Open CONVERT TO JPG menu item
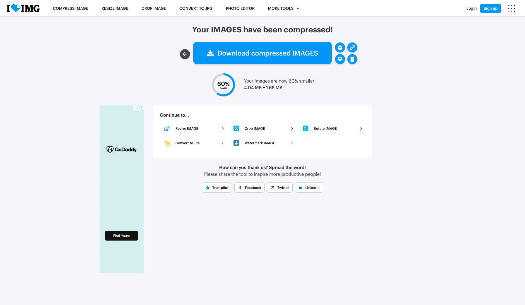The height and width of the screenshot is (305, 525). pos(196,8)
